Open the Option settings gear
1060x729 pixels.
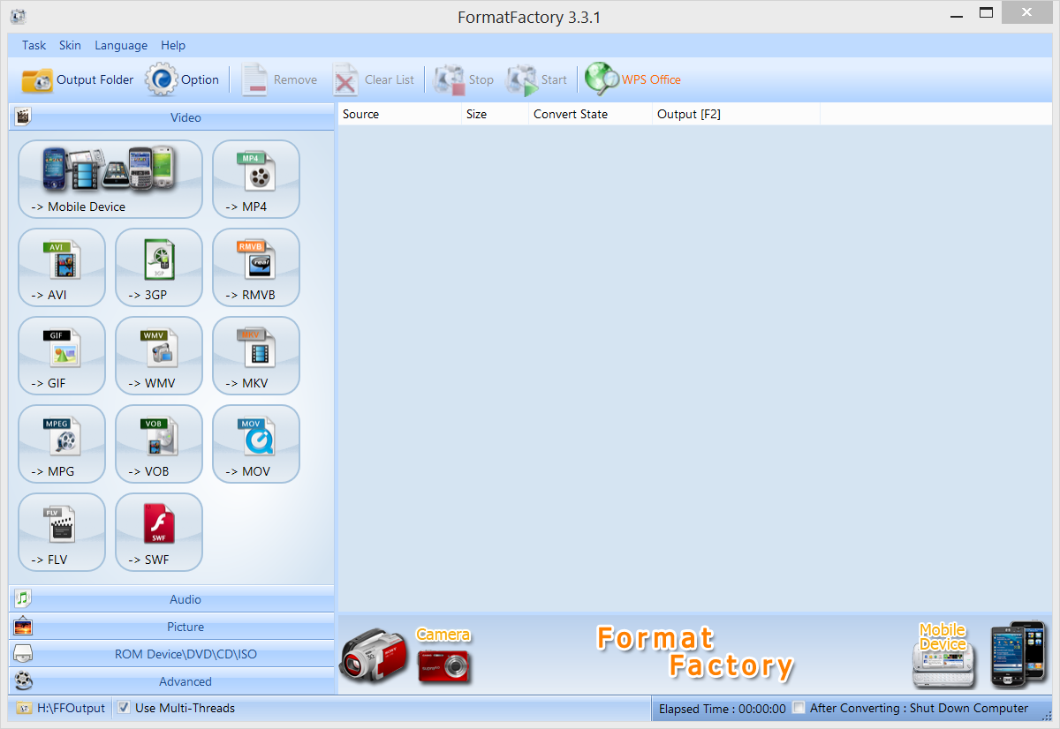click(182, 79)
